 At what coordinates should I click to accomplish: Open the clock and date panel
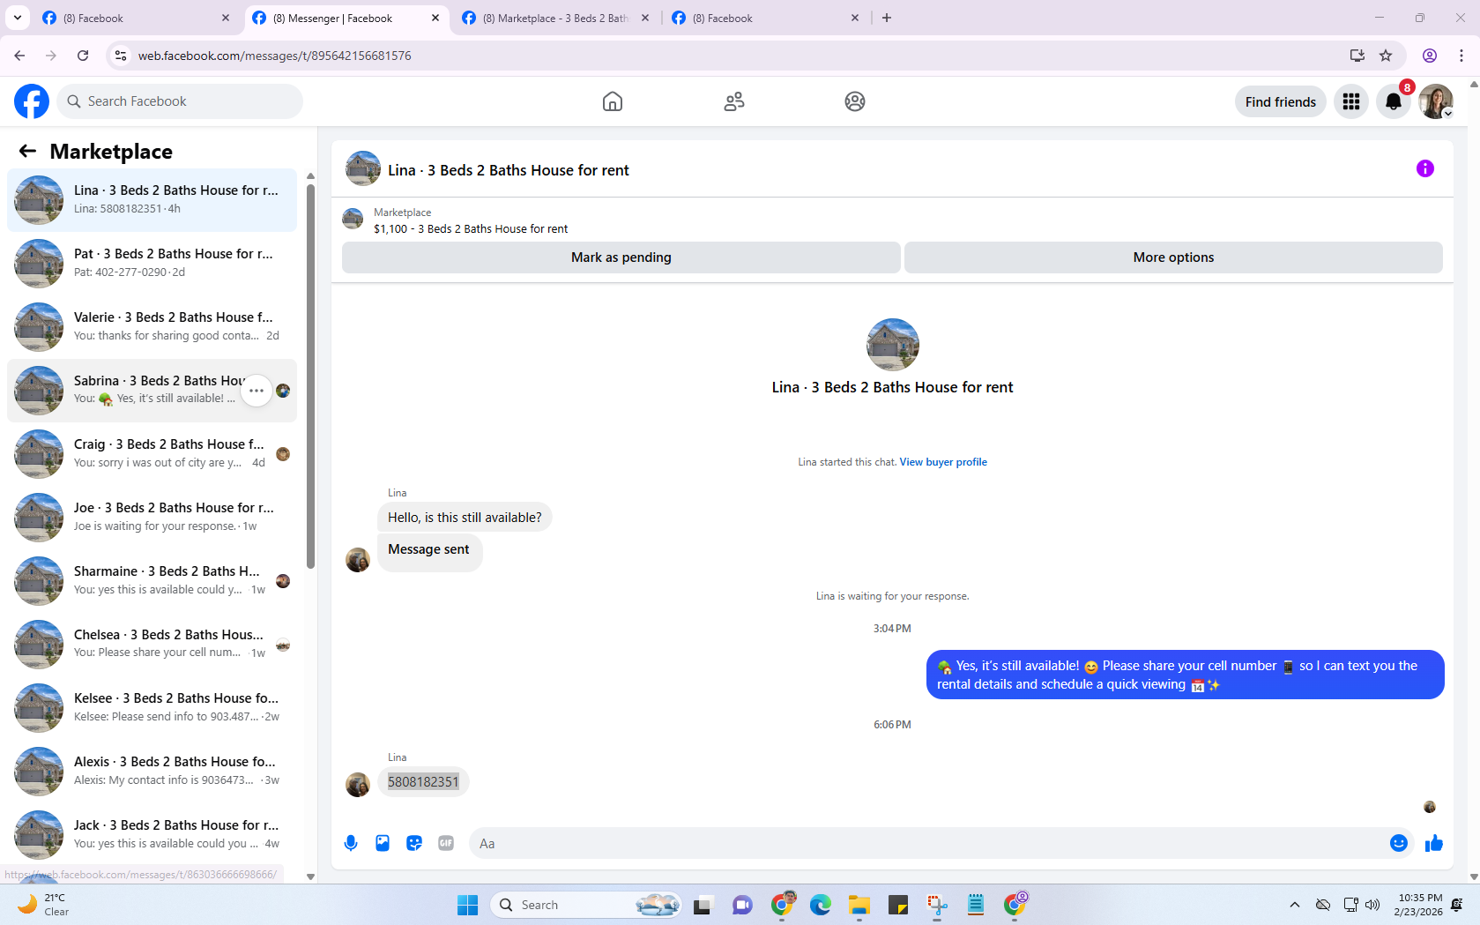(1418, 905)
